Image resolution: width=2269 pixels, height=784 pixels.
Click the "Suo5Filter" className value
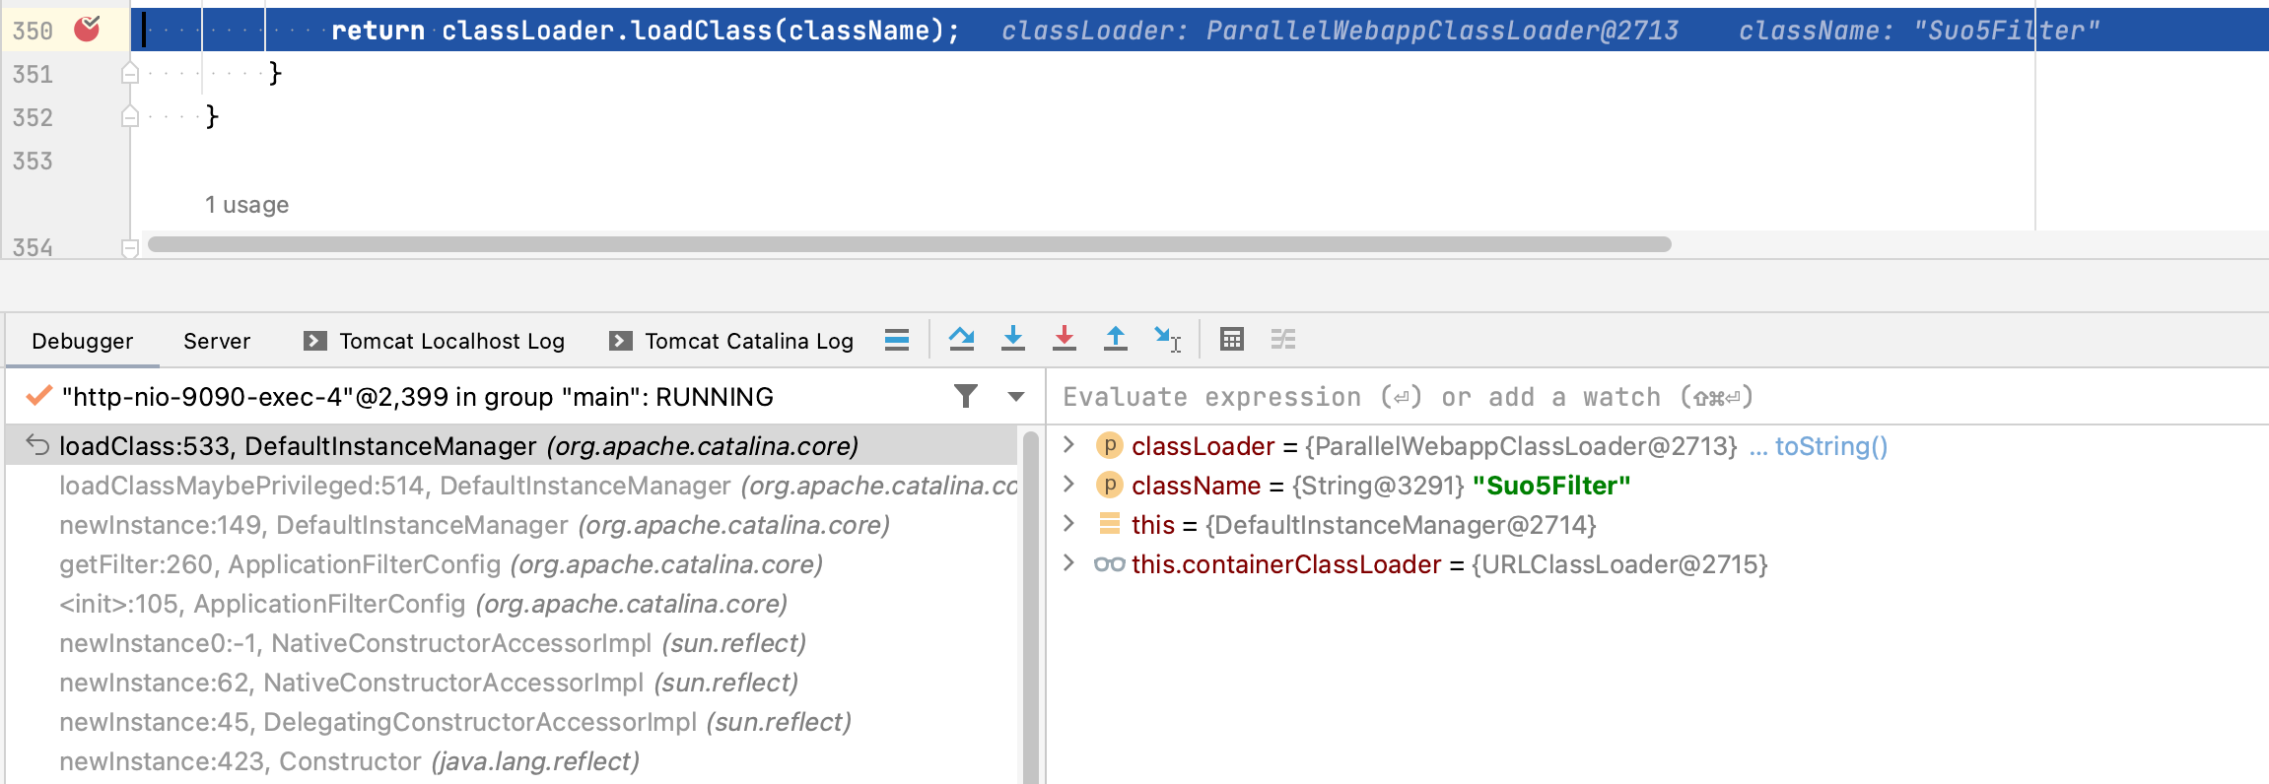[1551, 486]
